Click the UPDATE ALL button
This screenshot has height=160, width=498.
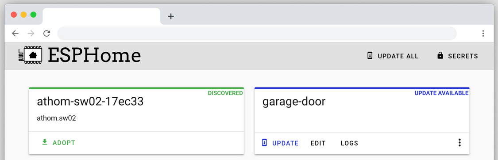tap(393, 56)
